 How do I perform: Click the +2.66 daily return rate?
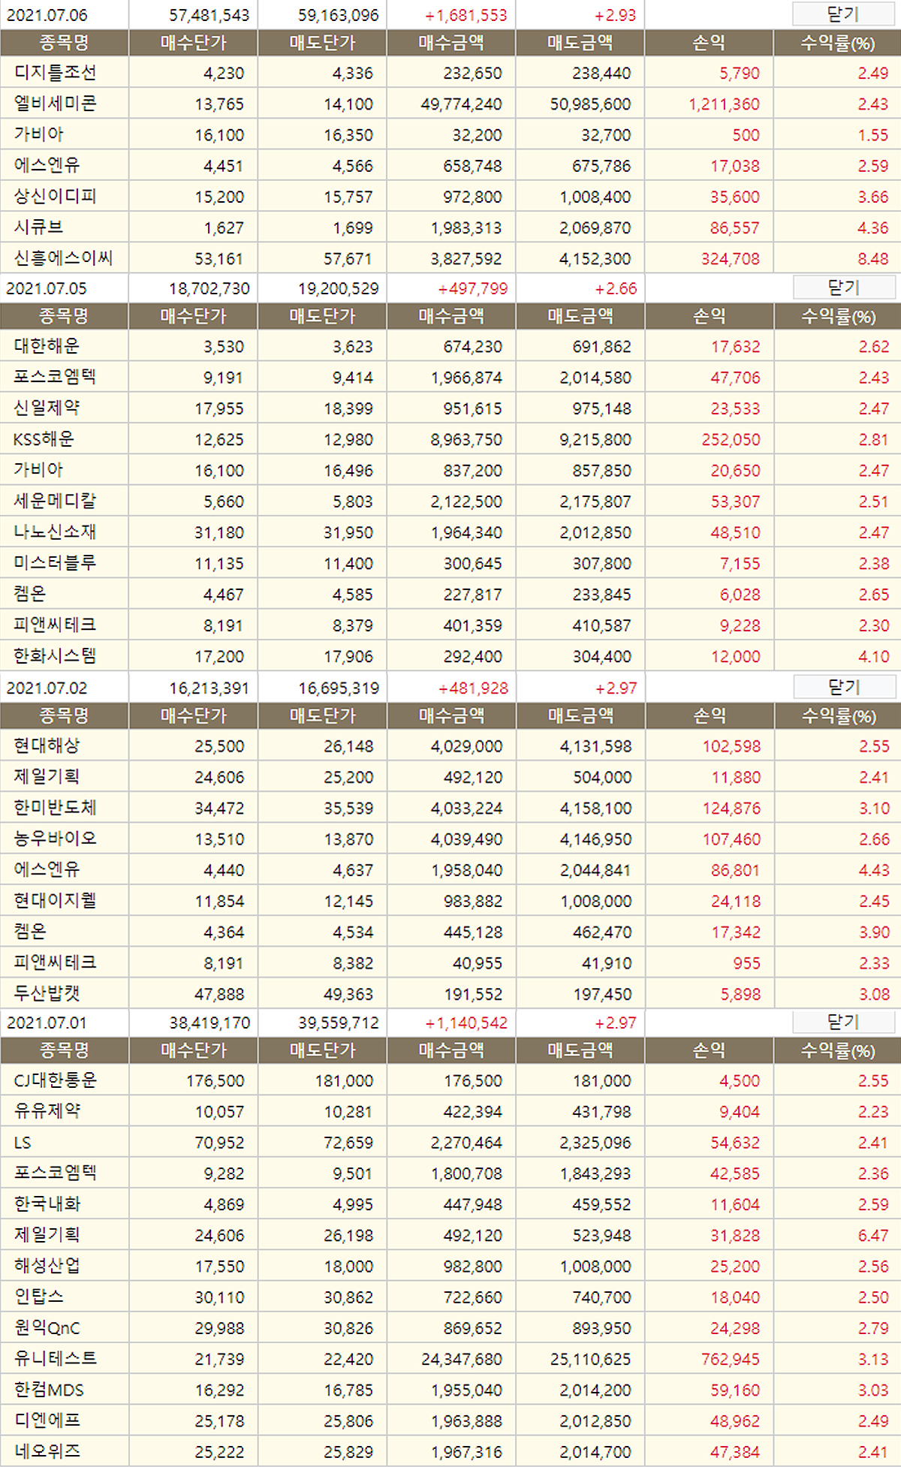click(615, 289)
